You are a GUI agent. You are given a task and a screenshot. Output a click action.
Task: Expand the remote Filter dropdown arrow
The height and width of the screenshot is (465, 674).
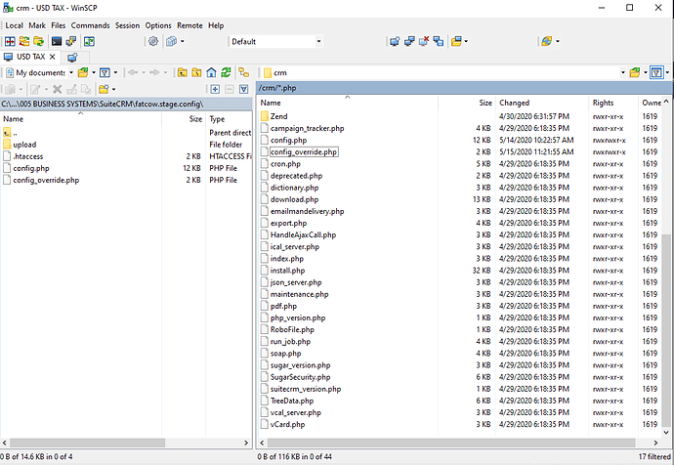[667, 72]
